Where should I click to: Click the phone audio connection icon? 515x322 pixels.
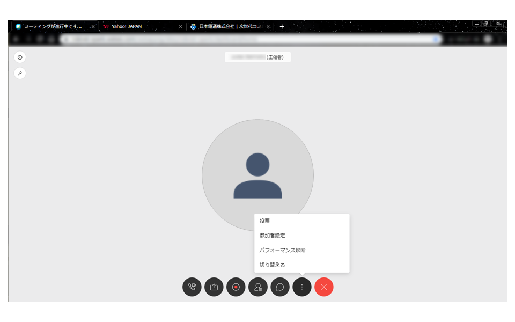(x=192, y=287)
